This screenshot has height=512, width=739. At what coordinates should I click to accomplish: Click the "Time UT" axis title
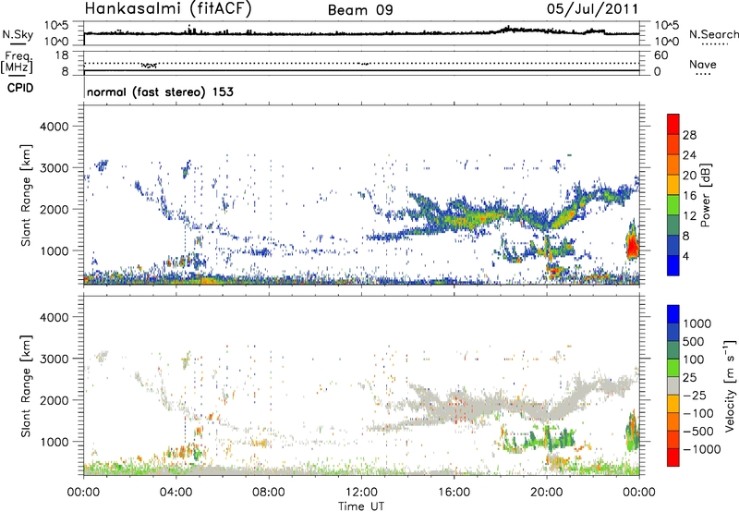361,506
